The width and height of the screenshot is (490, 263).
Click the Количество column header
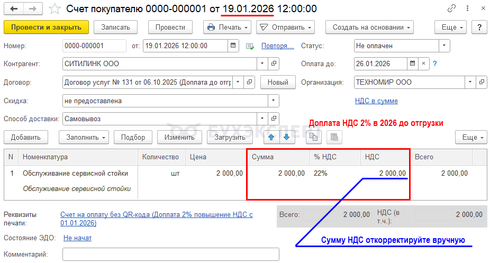click(161, 157)
